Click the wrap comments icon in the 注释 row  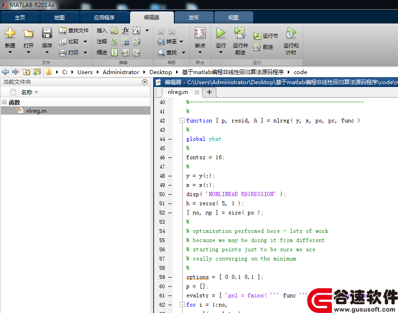click(137, 41)
